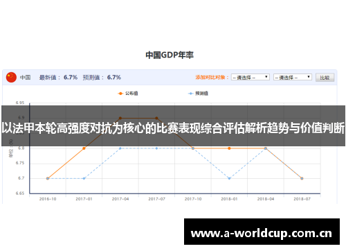Click the 2018-04 axis label
Viewport: 346px width, 251px height.
(x=266, y=199)
